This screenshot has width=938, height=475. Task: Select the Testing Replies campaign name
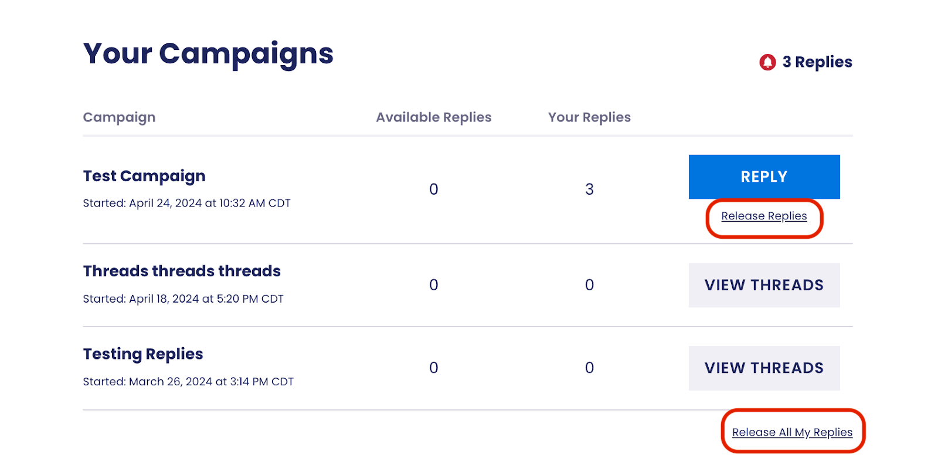[x=143, y=354]
